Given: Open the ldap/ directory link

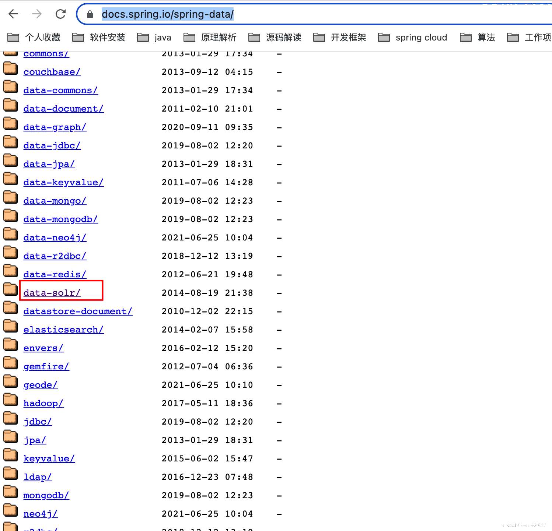Looking at the screenshot, I should pyautogui.click(x=38, y=477).
